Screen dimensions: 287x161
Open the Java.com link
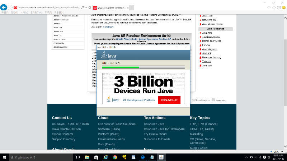(207, 65)
